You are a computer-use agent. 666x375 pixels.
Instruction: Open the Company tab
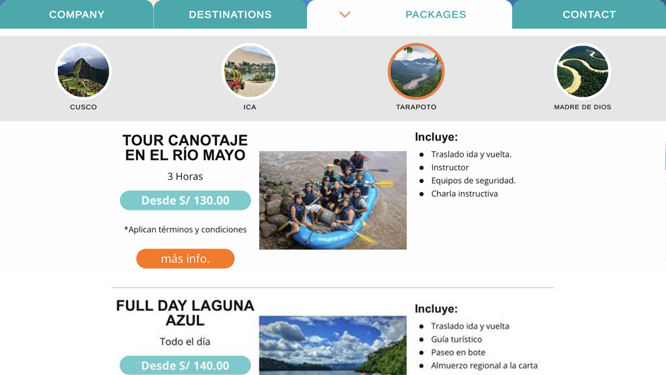point(77,15)
